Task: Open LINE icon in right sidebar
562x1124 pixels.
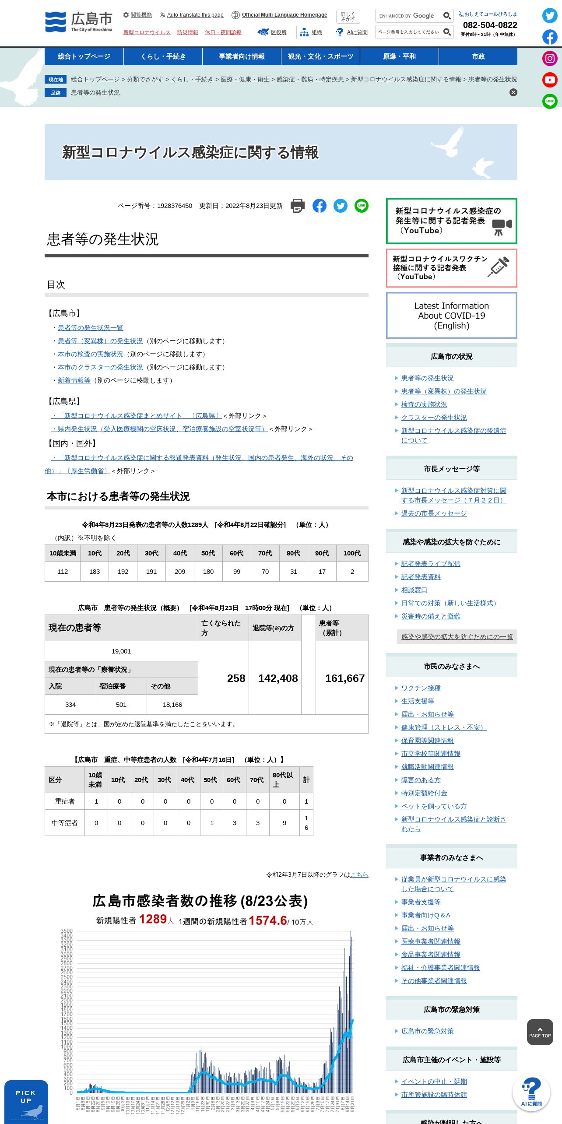Action: 550,102
